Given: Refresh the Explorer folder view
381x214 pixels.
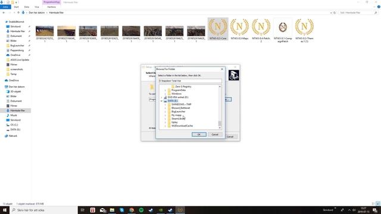Looking at the screenshot, I should (335, 12).
